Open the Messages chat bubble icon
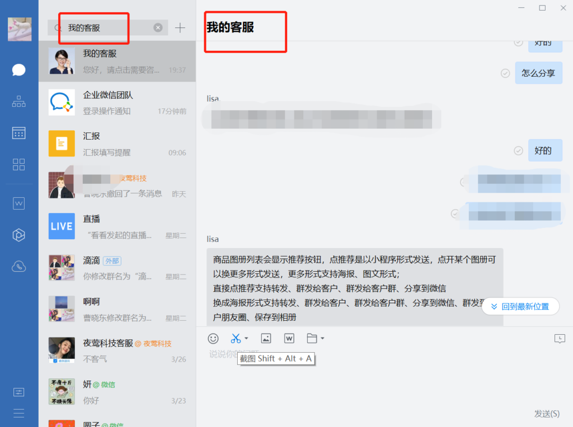Image resolution: width=573 pixels, height=427 pixels. pos(18,70)
